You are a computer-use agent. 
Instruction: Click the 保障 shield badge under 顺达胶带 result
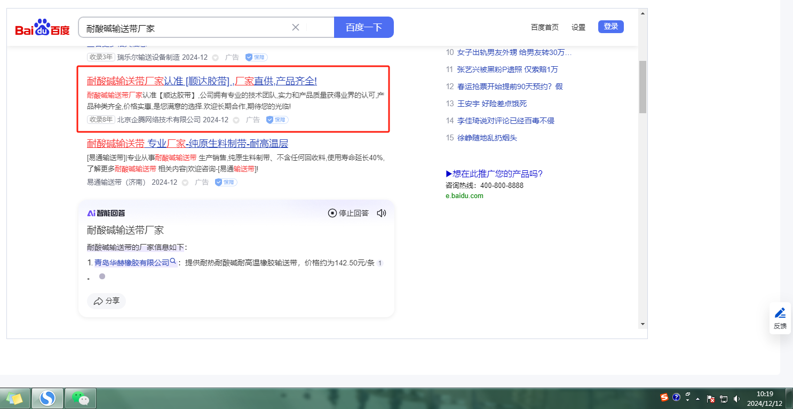(x=277, y=120)
